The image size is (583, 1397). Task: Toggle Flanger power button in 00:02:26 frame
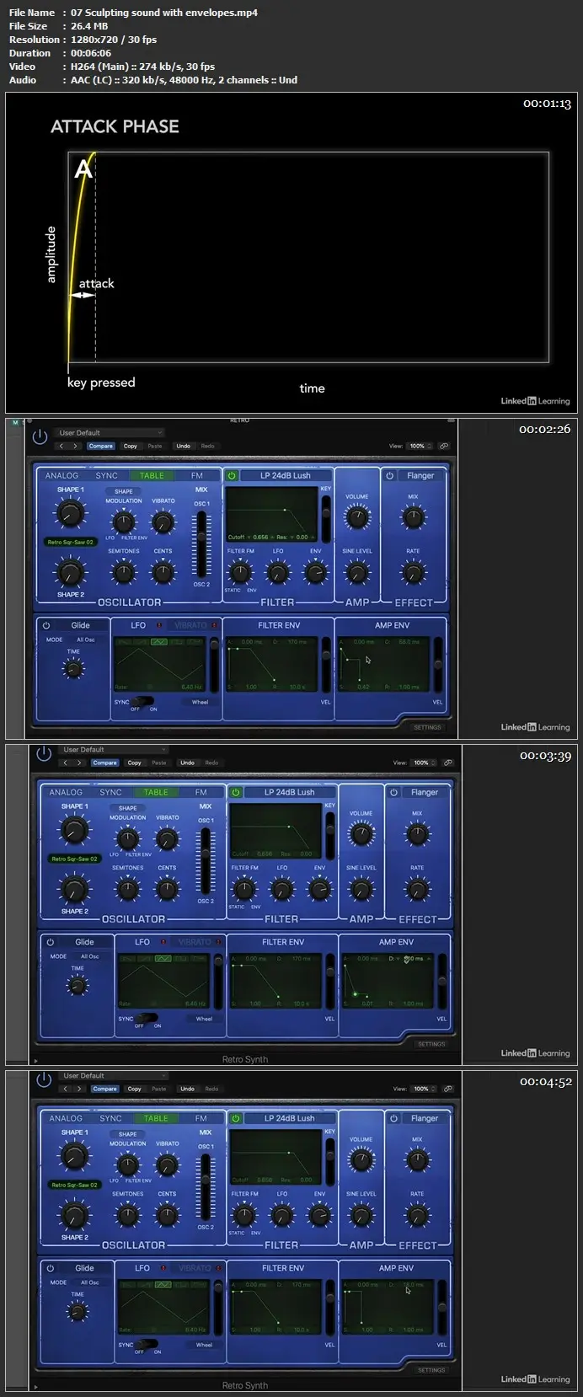390,475
